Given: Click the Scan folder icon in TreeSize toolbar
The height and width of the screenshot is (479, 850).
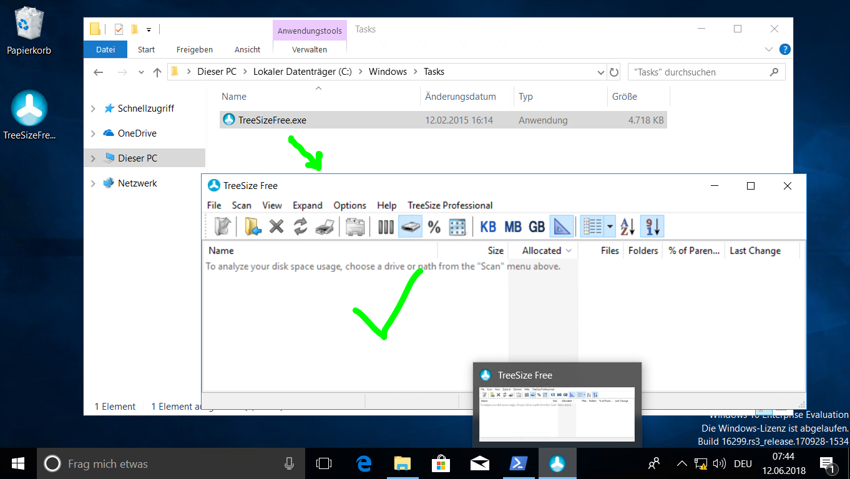Looking at the screenshot, I should (x=253, y=226).
